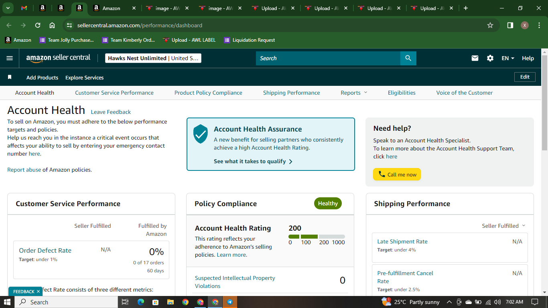This screenshot has height=308, width=548.
Task: Go to the Eligibilities tab
Action: click(402, 93)
